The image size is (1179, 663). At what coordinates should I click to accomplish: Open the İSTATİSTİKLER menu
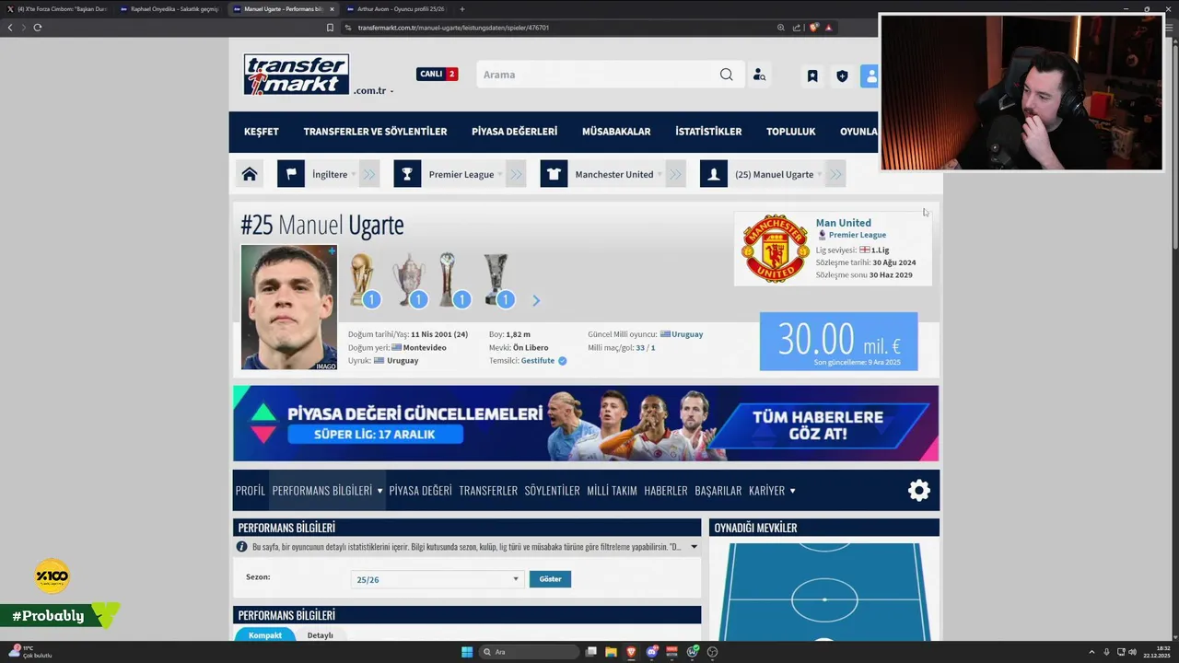pyautogui.click(x=708, y=132)
